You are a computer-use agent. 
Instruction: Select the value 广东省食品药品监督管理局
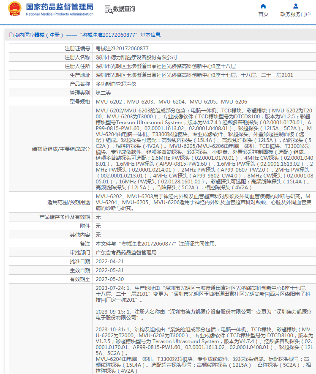click(x=126, y=253)
